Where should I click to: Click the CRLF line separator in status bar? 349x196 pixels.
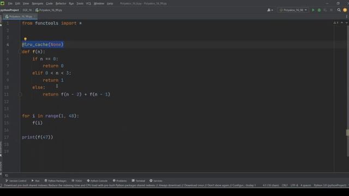coord(285,185)
